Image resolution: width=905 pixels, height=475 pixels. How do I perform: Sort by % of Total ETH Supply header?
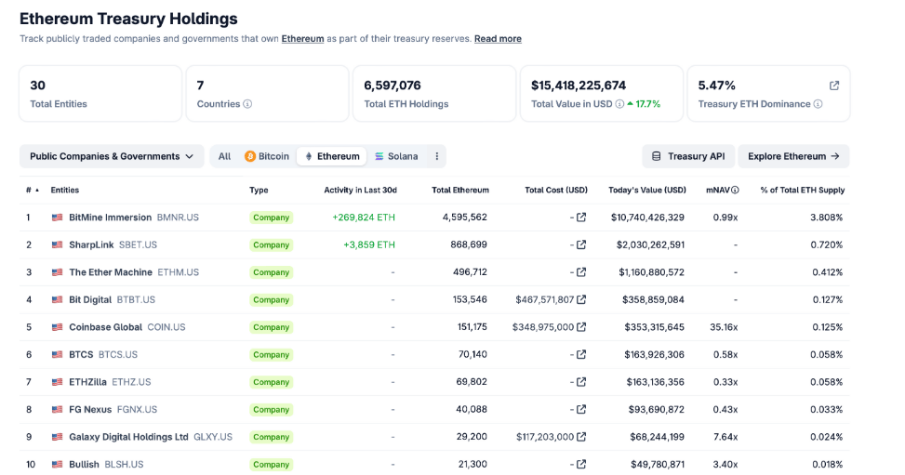pyautogui.click(x=803, y=190)
